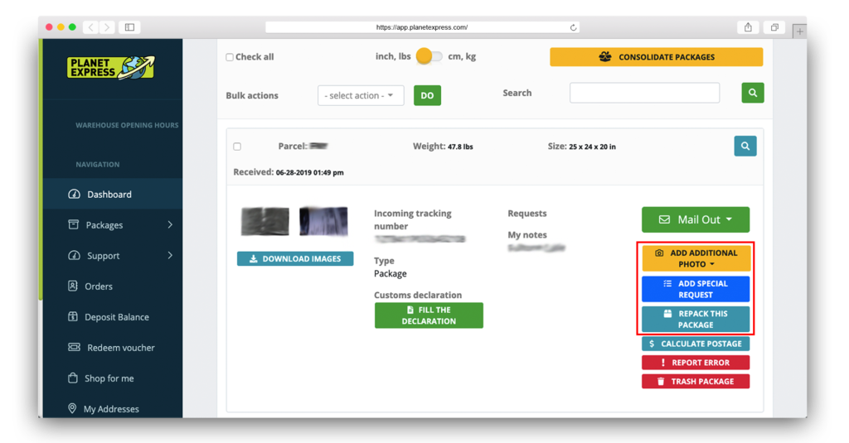Viewport: 849px width, 443px height.
Task: Click the received date 06-28-2019 01:49 pm
Action: pyautogui.click(x=310, y=172)
